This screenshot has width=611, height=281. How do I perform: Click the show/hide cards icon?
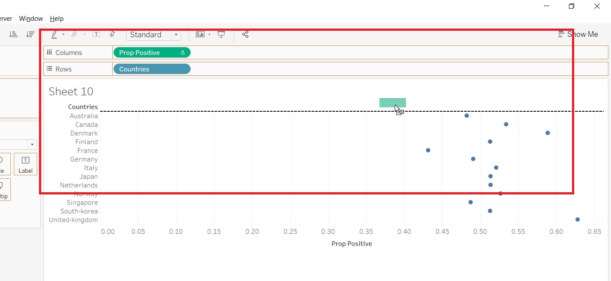click(200, 35)
